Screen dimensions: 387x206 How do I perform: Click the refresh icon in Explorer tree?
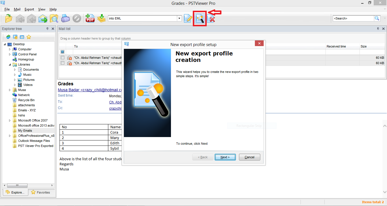click(8, 37)
